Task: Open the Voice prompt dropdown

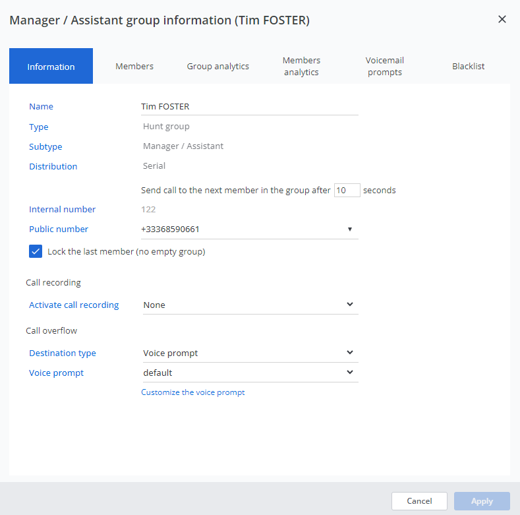Action: tap(249, 373)
